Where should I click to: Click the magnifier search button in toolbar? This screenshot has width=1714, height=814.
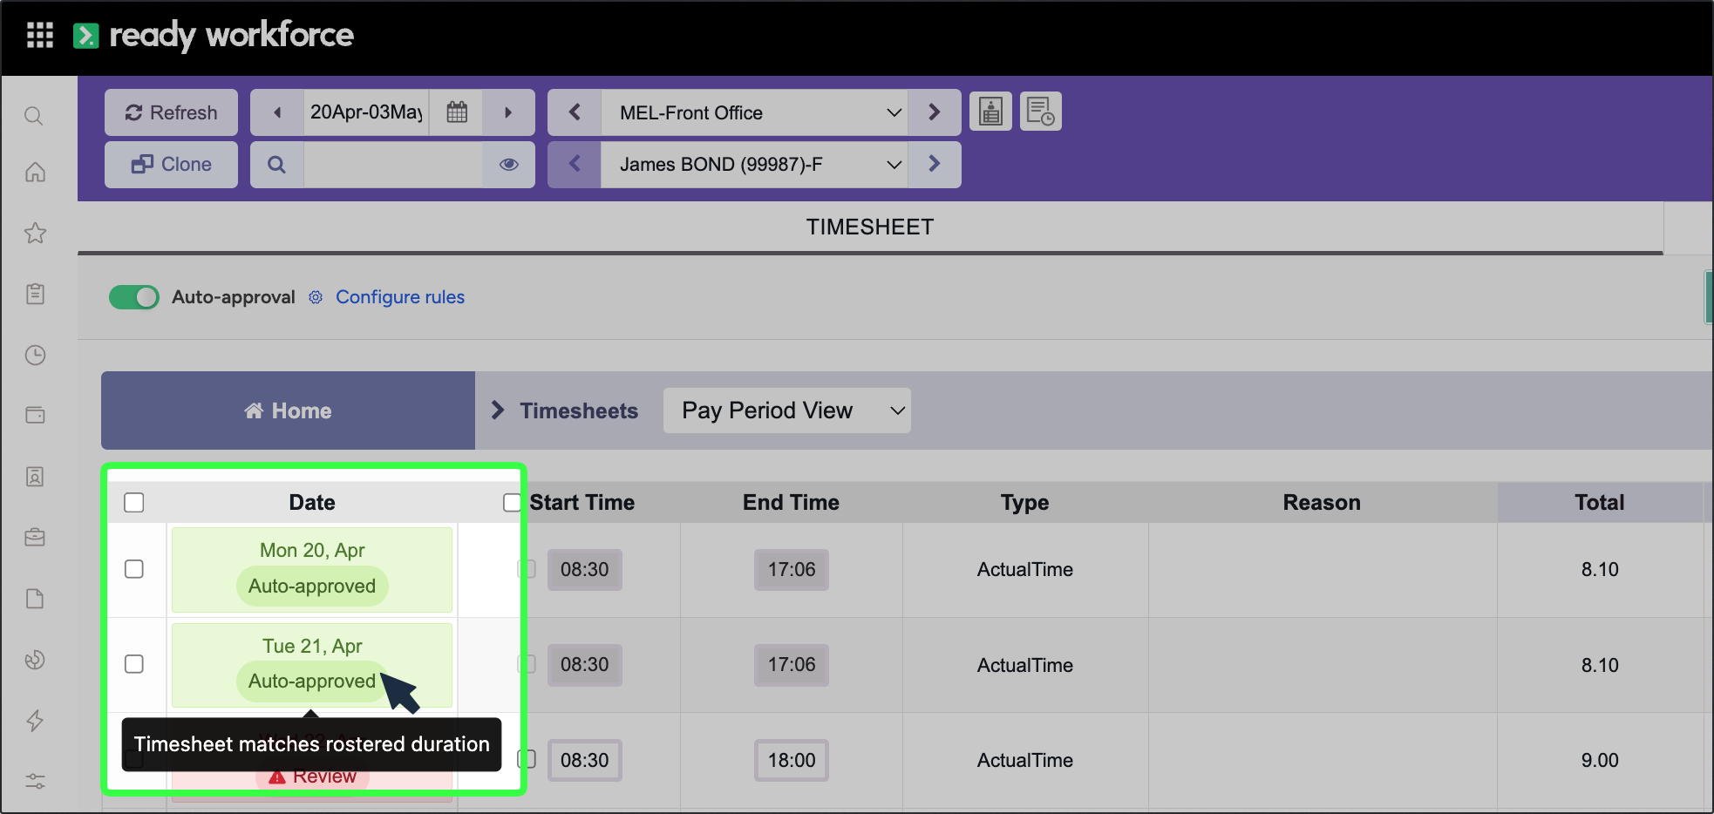click(x=276, y=165)
